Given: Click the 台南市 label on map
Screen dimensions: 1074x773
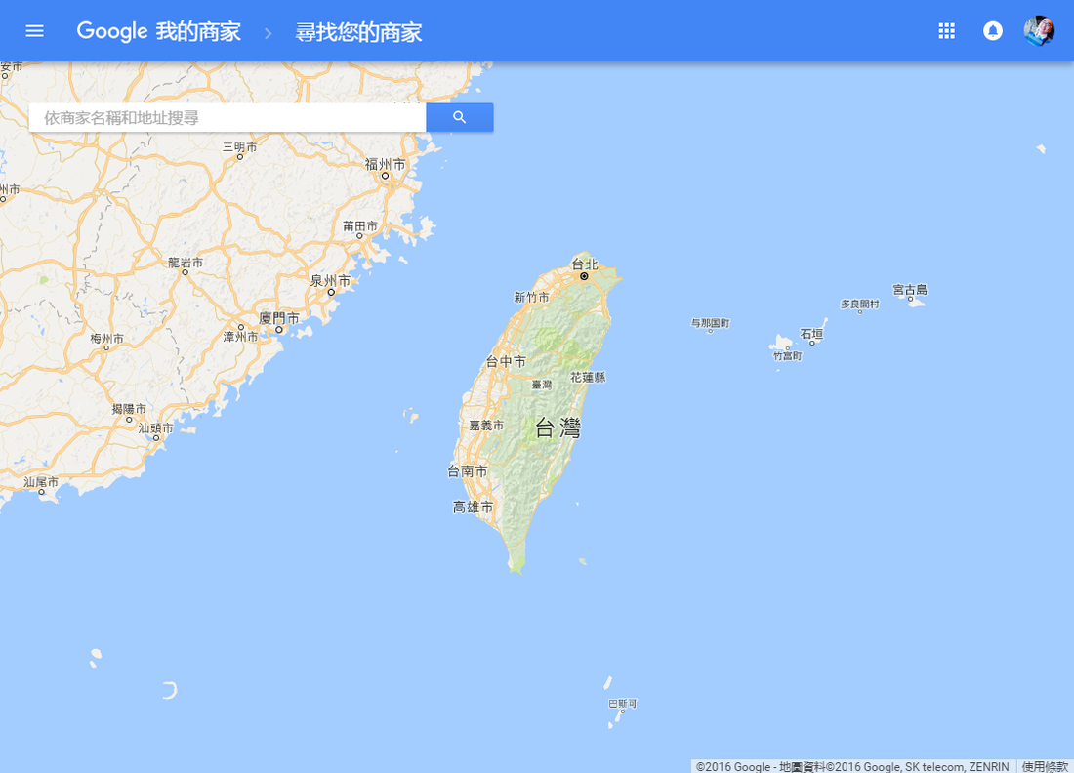Looking at the screenshot, I should (x=467, y=471).
